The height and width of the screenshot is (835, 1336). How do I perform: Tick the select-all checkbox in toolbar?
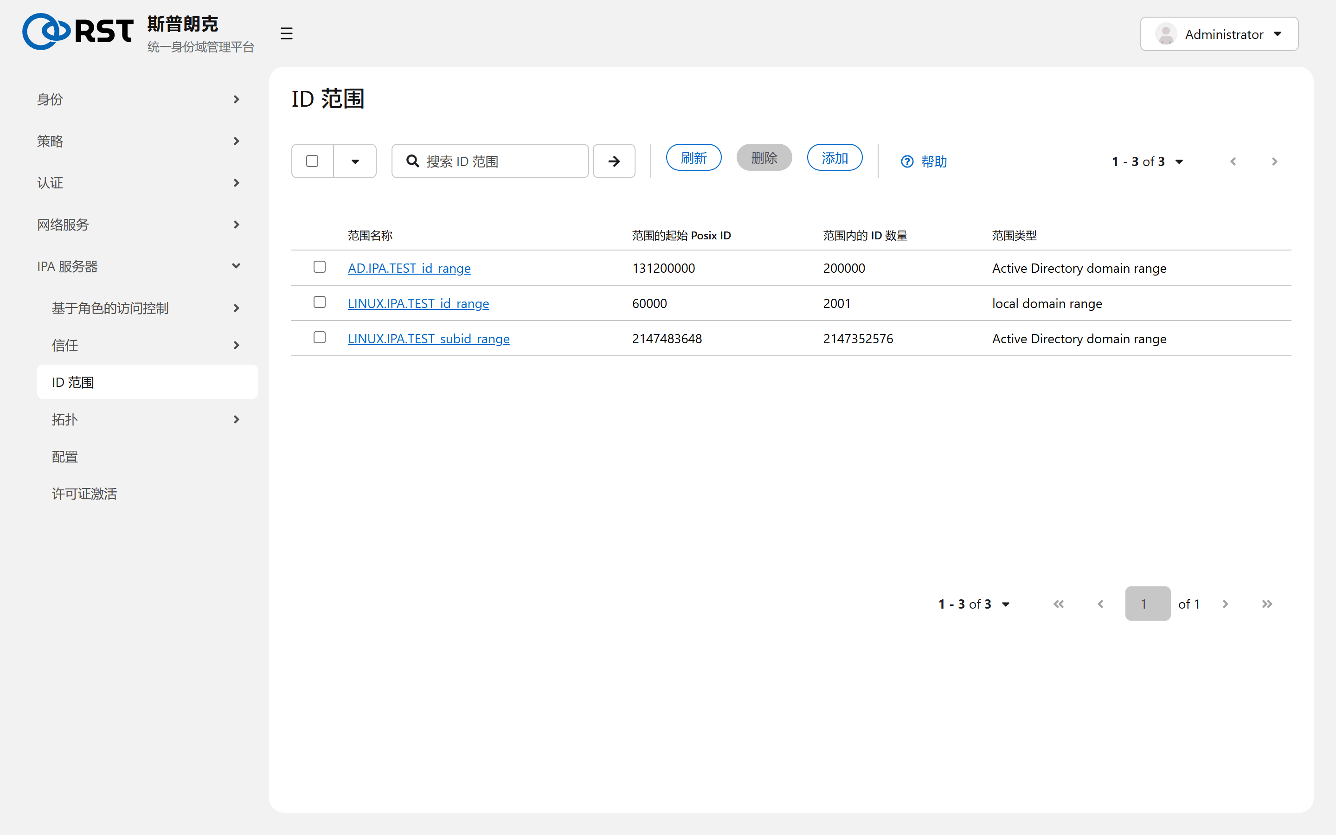point(312,161)
